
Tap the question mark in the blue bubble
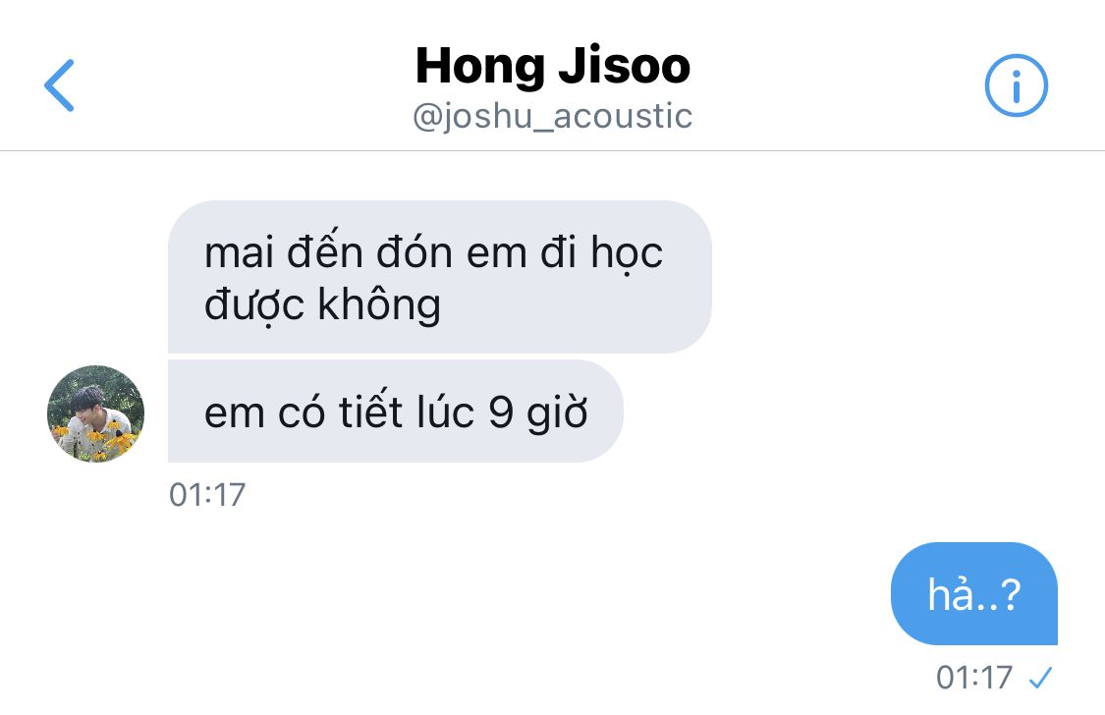coord(1010,594)
